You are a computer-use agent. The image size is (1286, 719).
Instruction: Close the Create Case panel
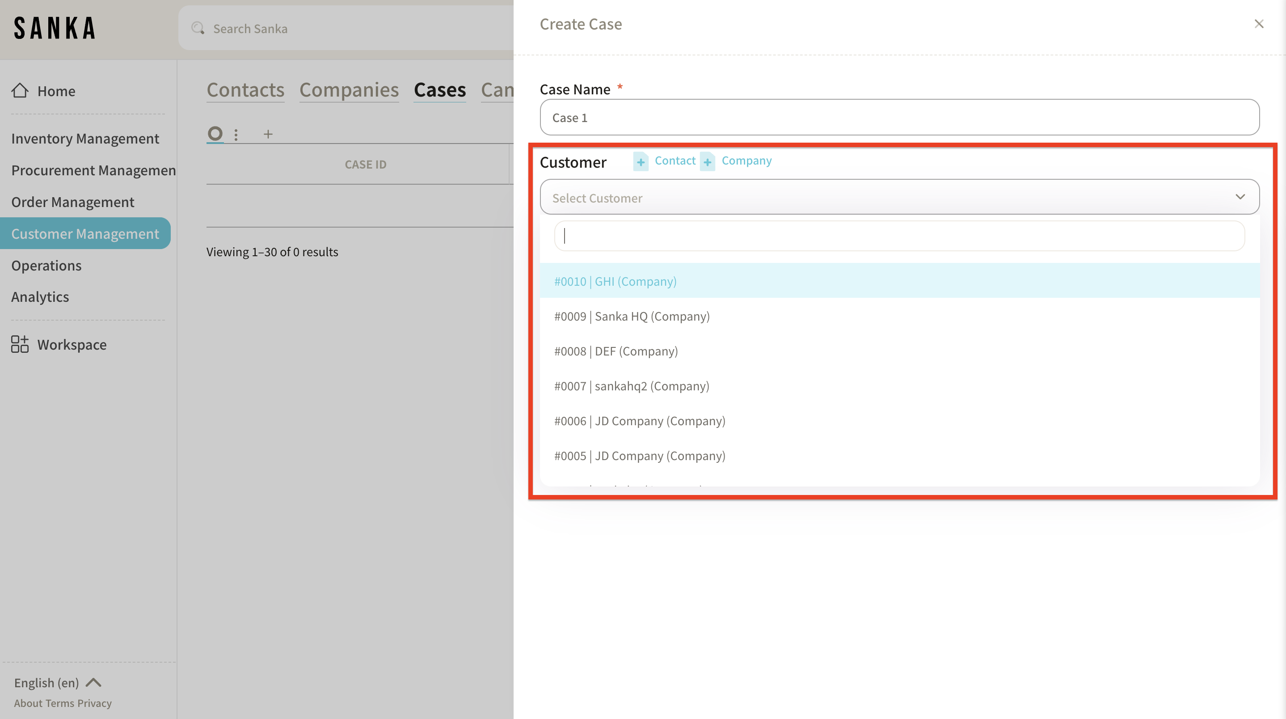click(1259, 24)
